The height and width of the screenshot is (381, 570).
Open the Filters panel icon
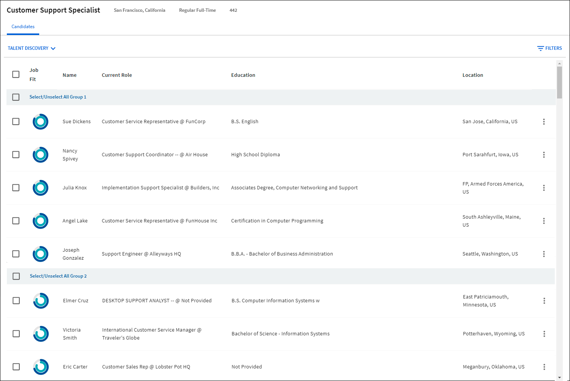coord(540,48)
